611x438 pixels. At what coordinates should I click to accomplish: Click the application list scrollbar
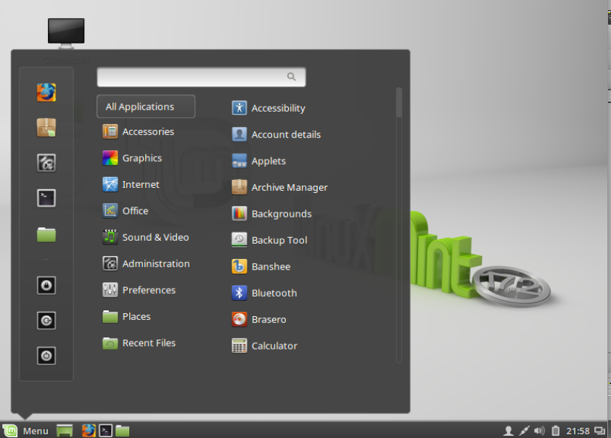click(x=398, y=225)
